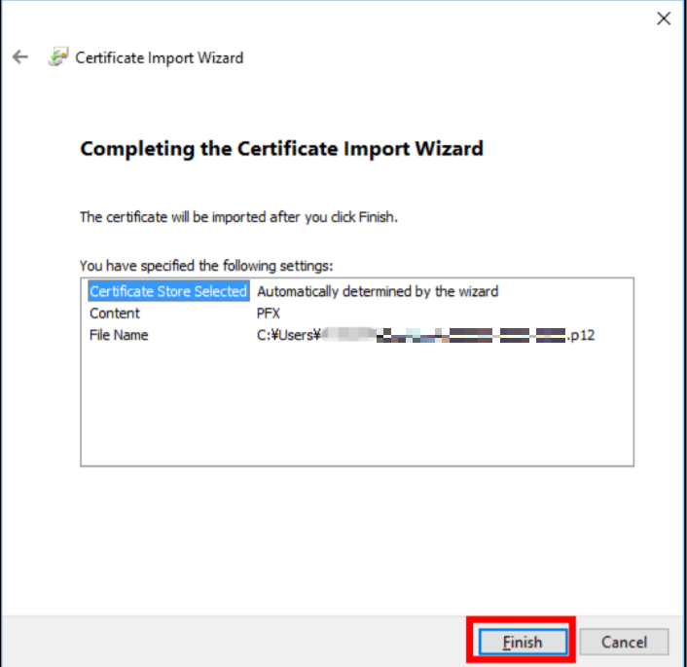Click the Certificate Import Wizard certificate icon
Image resolution: width=687 pixels, height=667 pixels.
[57, 57]
